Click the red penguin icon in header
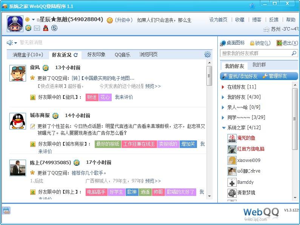Image resolution: width=300 pixels, height=225 pixels. [46, 28]
